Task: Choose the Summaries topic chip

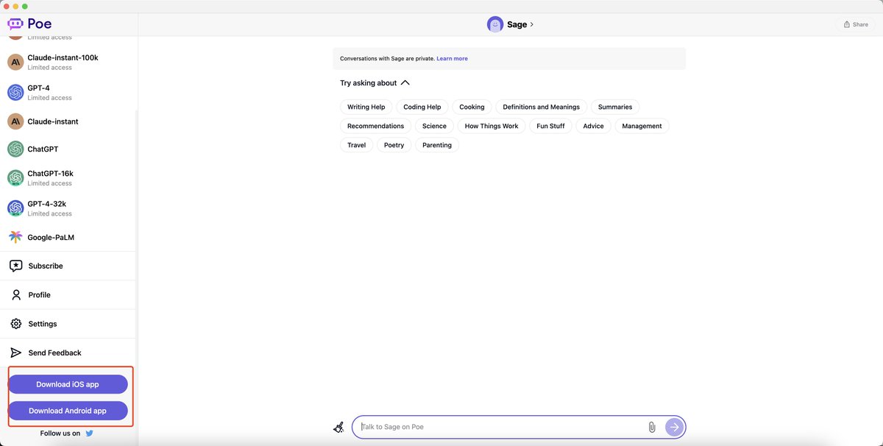Action: pos(615,107)
